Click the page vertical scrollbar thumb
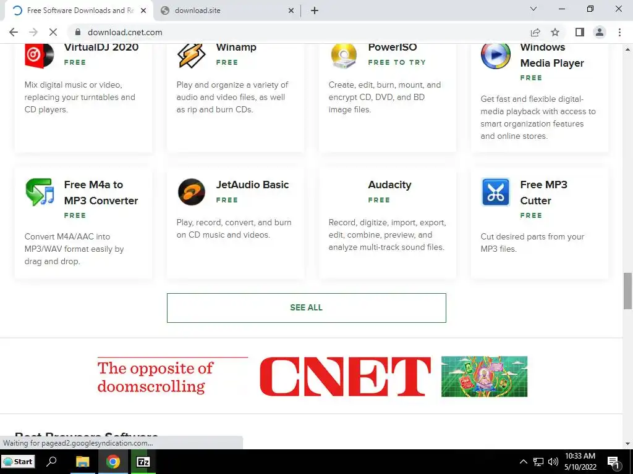The image size is (633, 474). [627, 291]
